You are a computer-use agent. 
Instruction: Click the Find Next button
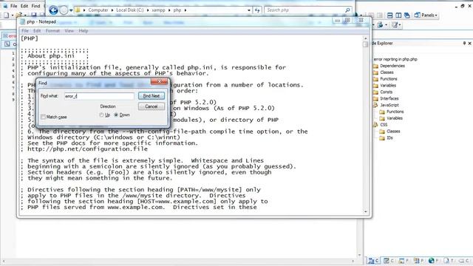(x=152, y=96)
